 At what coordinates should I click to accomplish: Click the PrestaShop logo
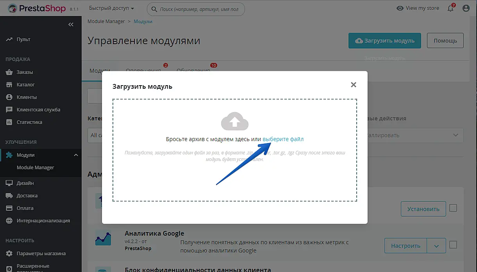(37, 8)
